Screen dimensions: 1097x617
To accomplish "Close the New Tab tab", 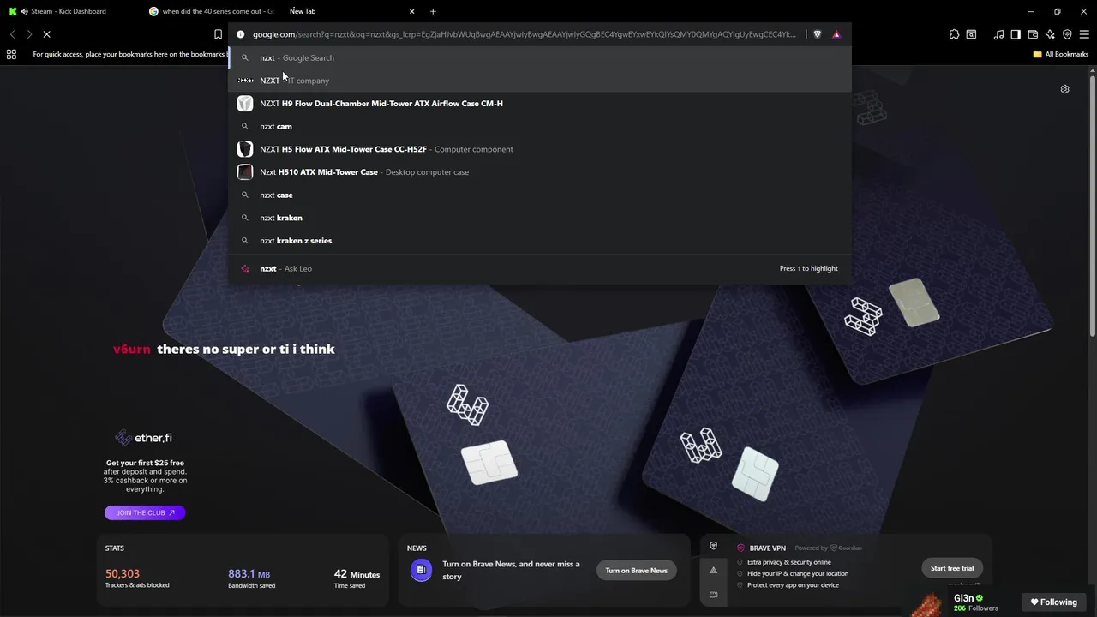I will (x=411, y=11).
